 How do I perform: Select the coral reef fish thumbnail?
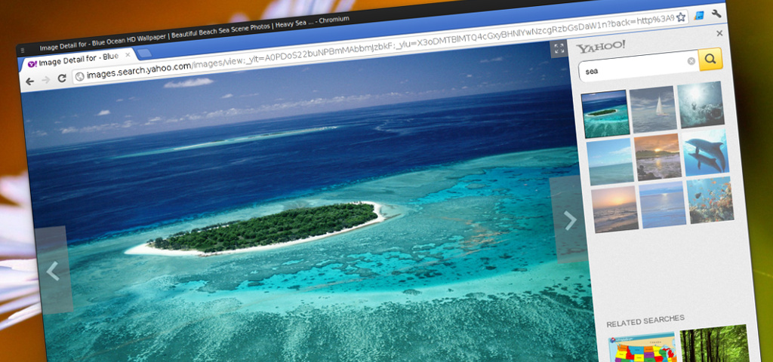(x=710, y=200)
